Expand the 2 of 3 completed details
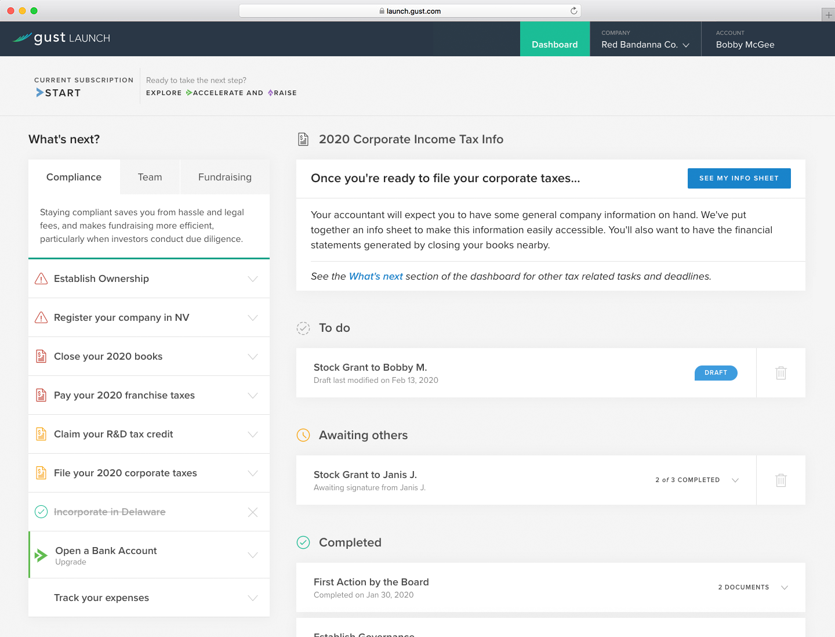Screen dimensions: 835x637 click(735, 480)
